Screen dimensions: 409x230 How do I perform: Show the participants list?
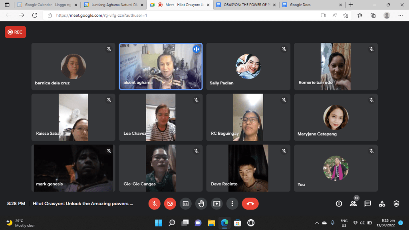353,204
